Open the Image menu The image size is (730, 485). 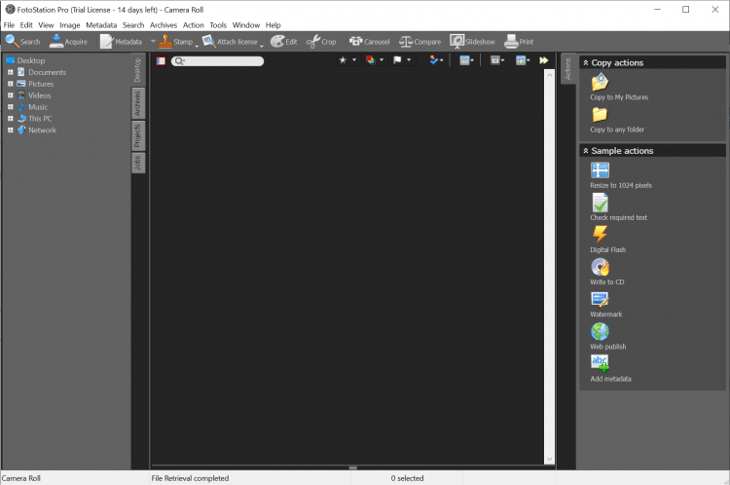[70, 25]
